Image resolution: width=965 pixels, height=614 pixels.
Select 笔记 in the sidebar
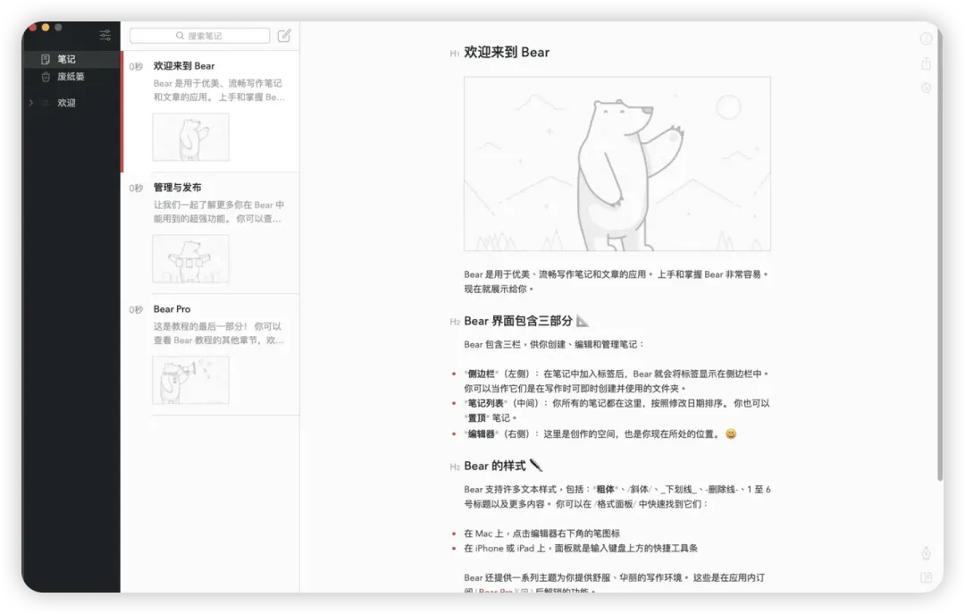tap(71, 59)
